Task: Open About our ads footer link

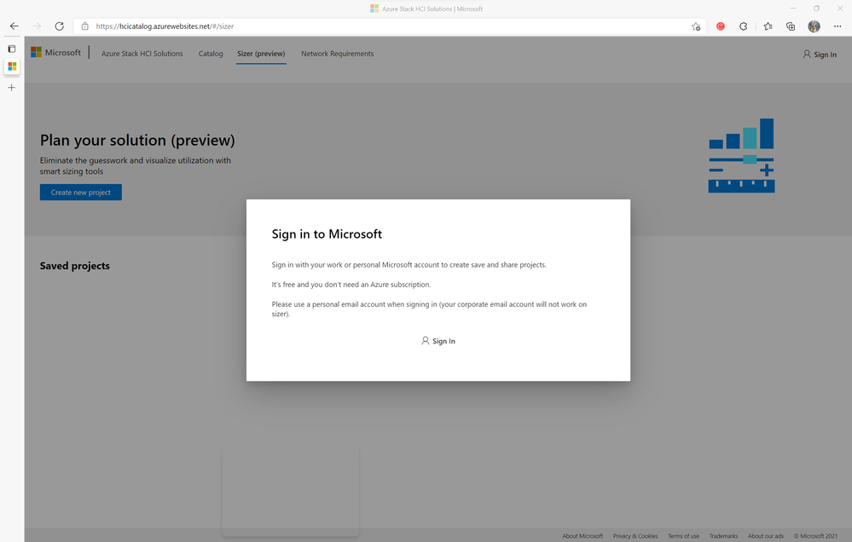Action: [766, 536]
